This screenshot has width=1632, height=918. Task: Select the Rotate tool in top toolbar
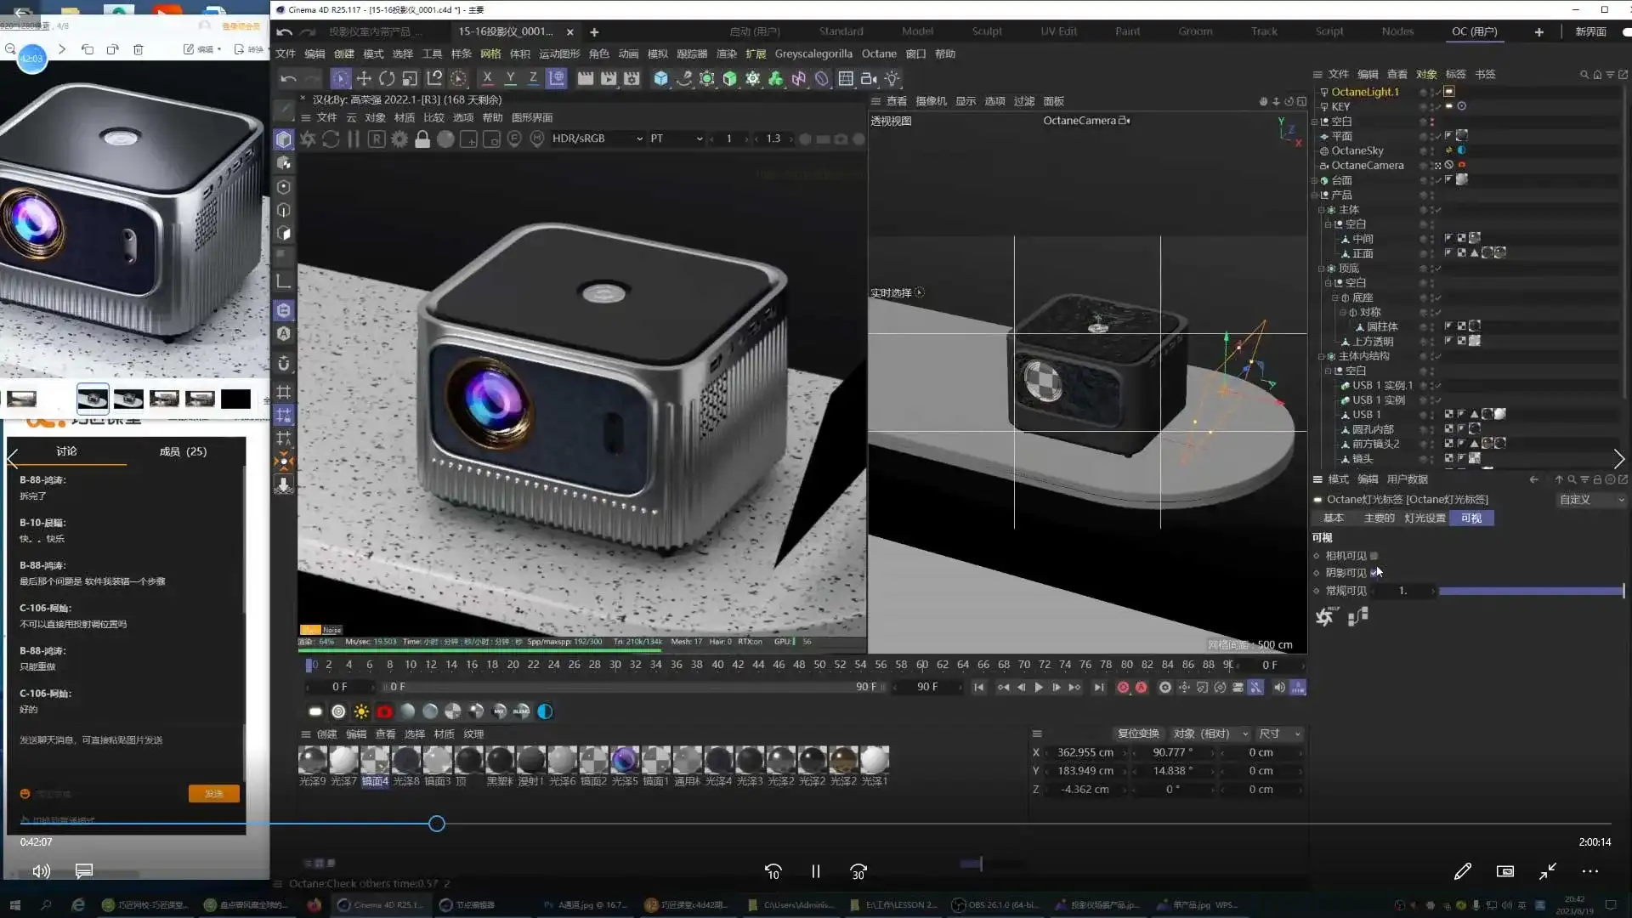pos(387,78)
